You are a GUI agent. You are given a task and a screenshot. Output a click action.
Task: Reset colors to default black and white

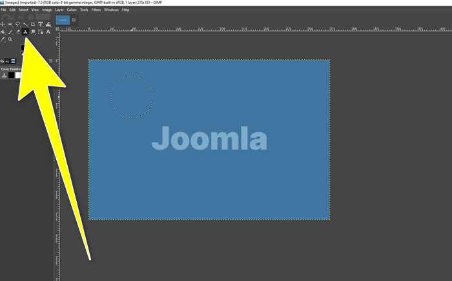pos(21,53)
